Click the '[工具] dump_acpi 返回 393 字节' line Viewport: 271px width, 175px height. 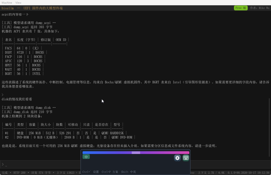click(27, 27)
